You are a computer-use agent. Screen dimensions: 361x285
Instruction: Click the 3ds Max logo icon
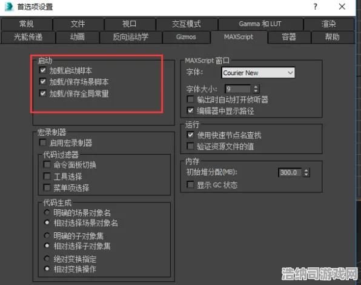[x=9, y=7]
